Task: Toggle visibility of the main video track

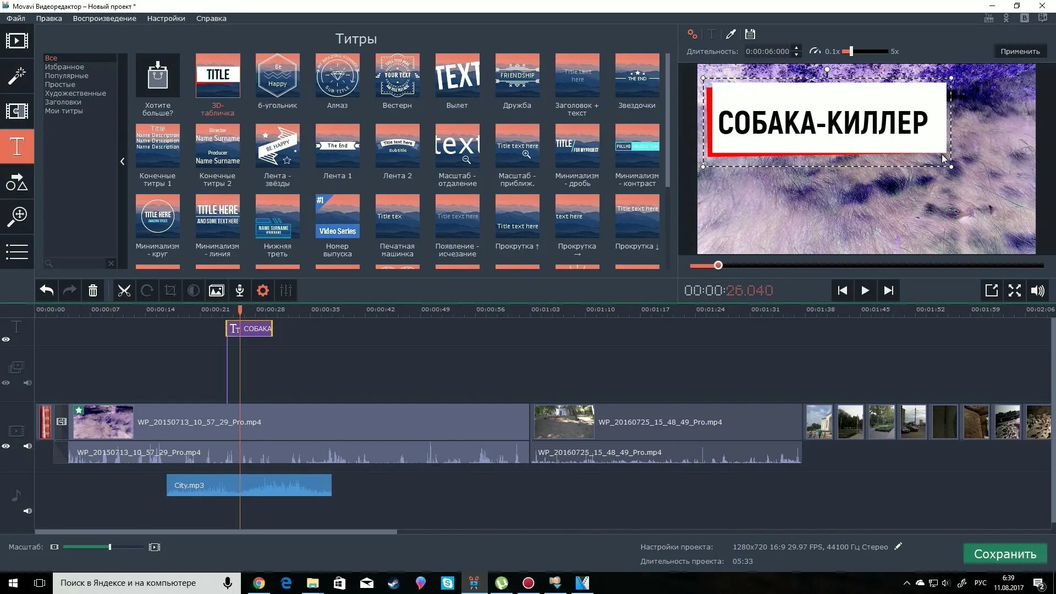Action: pyautogui.click(x=6, y=446)
